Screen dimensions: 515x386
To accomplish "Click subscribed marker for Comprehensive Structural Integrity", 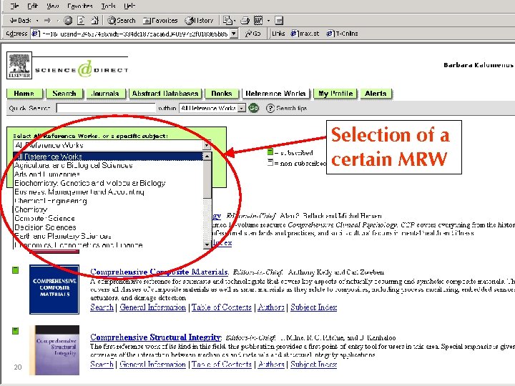I will tap(15, 331).
